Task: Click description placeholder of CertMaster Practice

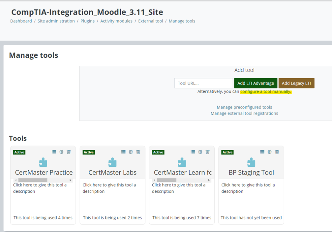Action: [40, 188]
